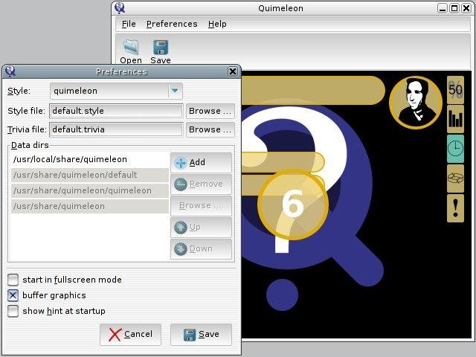The width and height of the screenshot is (476, 357).
Task: Select the last /usr/share/quimeleon entry
Action: [x=90, y=206]
